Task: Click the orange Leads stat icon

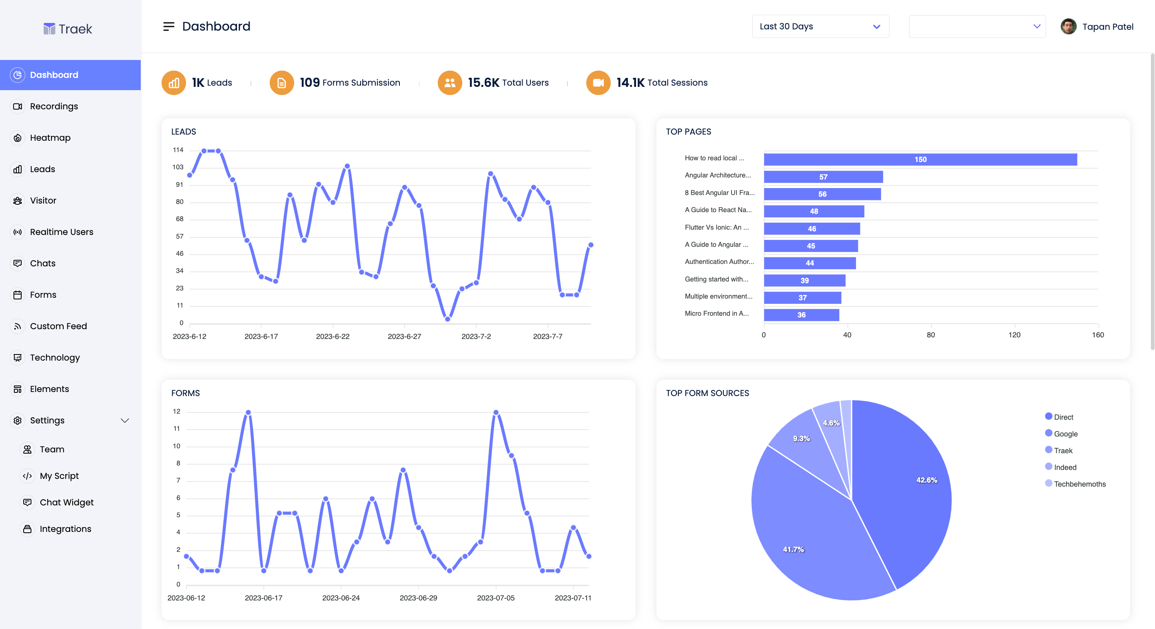Action: (x=173, y=82)
